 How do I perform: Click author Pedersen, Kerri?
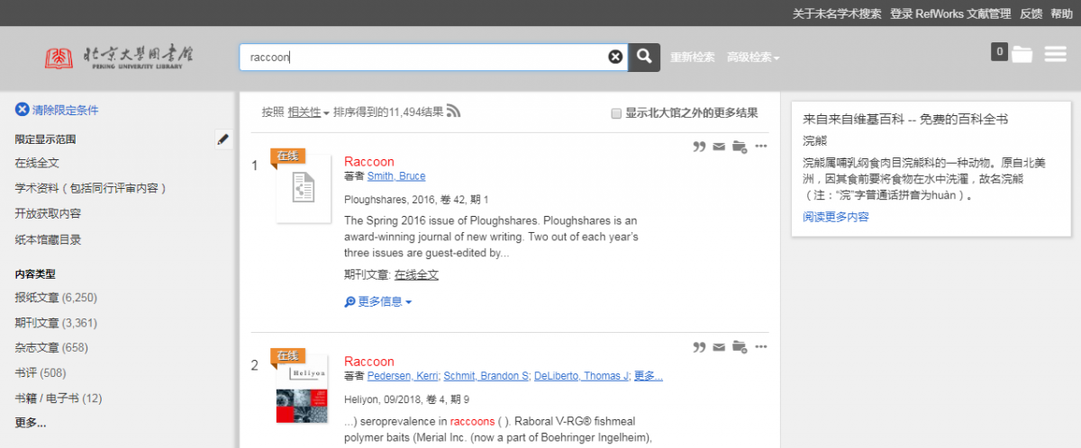coord(402,376)
